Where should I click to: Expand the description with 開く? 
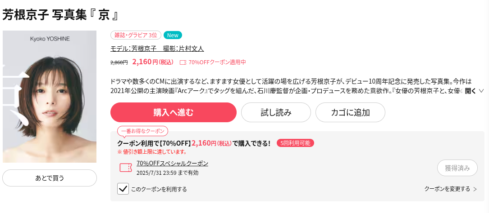tap(470, 91)
